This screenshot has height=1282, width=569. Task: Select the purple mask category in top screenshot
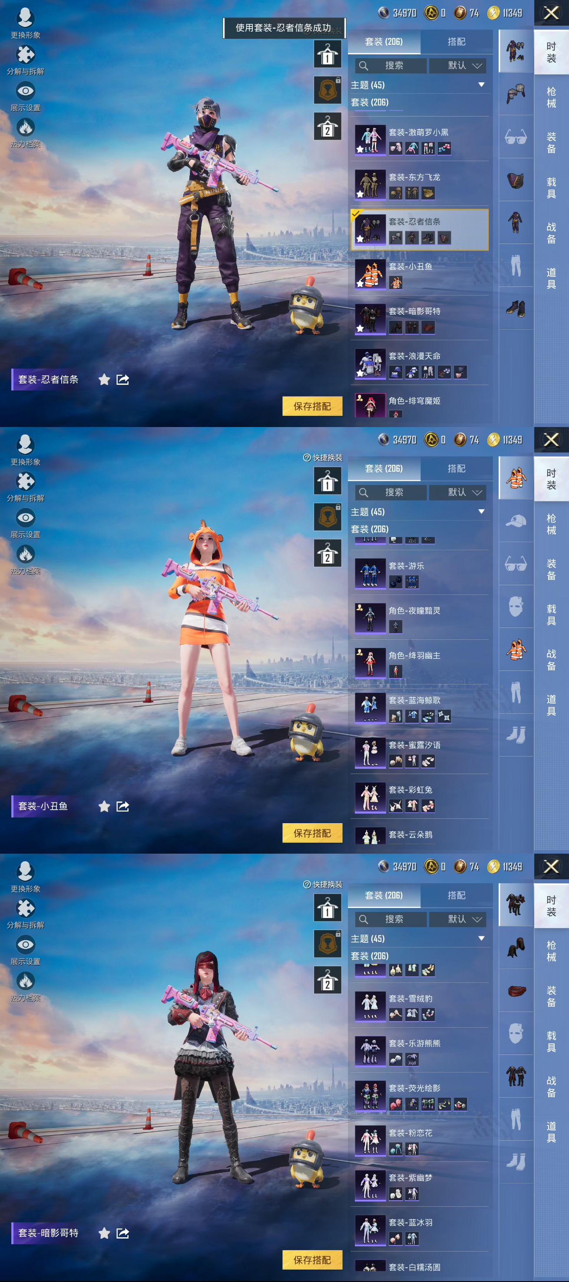[x=516, y=180]
